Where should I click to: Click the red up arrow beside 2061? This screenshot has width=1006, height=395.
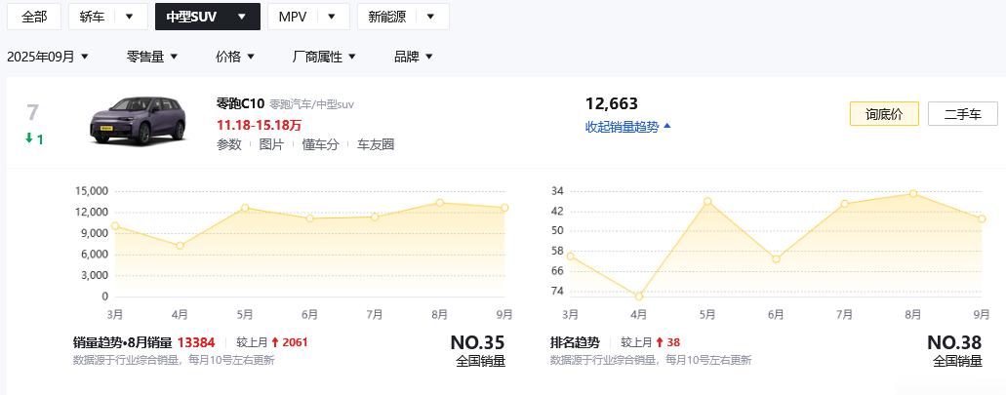pos(275,342)
